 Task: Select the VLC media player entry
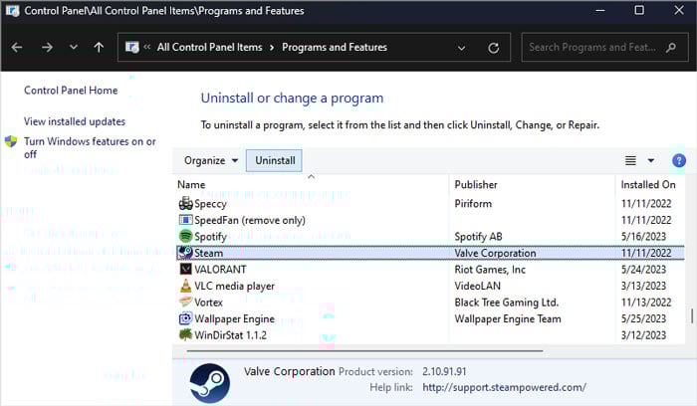234,286
